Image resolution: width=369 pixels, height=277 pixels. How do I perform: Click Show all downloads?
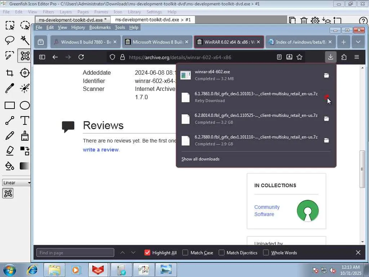pyautogui.click(x=200, y=159)
